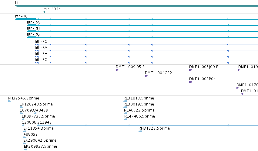Click the DME1-017C feature label
This screenshot has height=151, width=258.
pos(247,85)
